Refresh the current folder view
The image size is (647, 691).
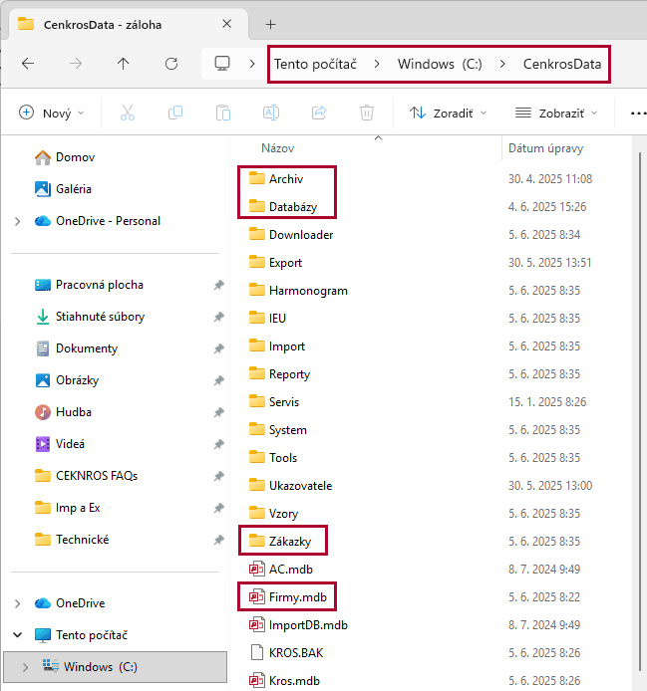[171, 64]
